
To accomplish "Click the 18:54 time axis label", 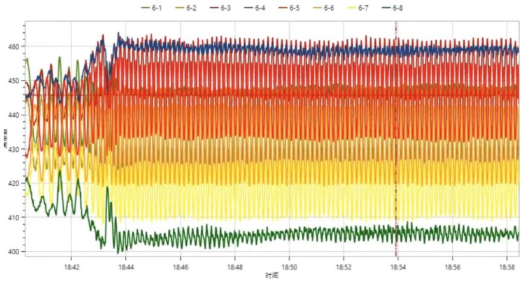I will (398, 267).
